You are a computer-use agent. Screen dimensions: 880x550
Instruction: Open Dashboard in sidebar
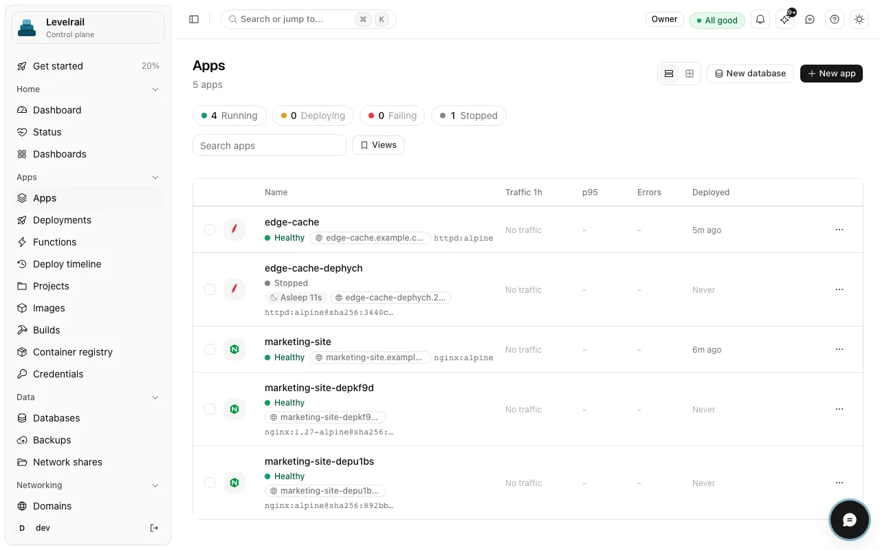point(88,110)
